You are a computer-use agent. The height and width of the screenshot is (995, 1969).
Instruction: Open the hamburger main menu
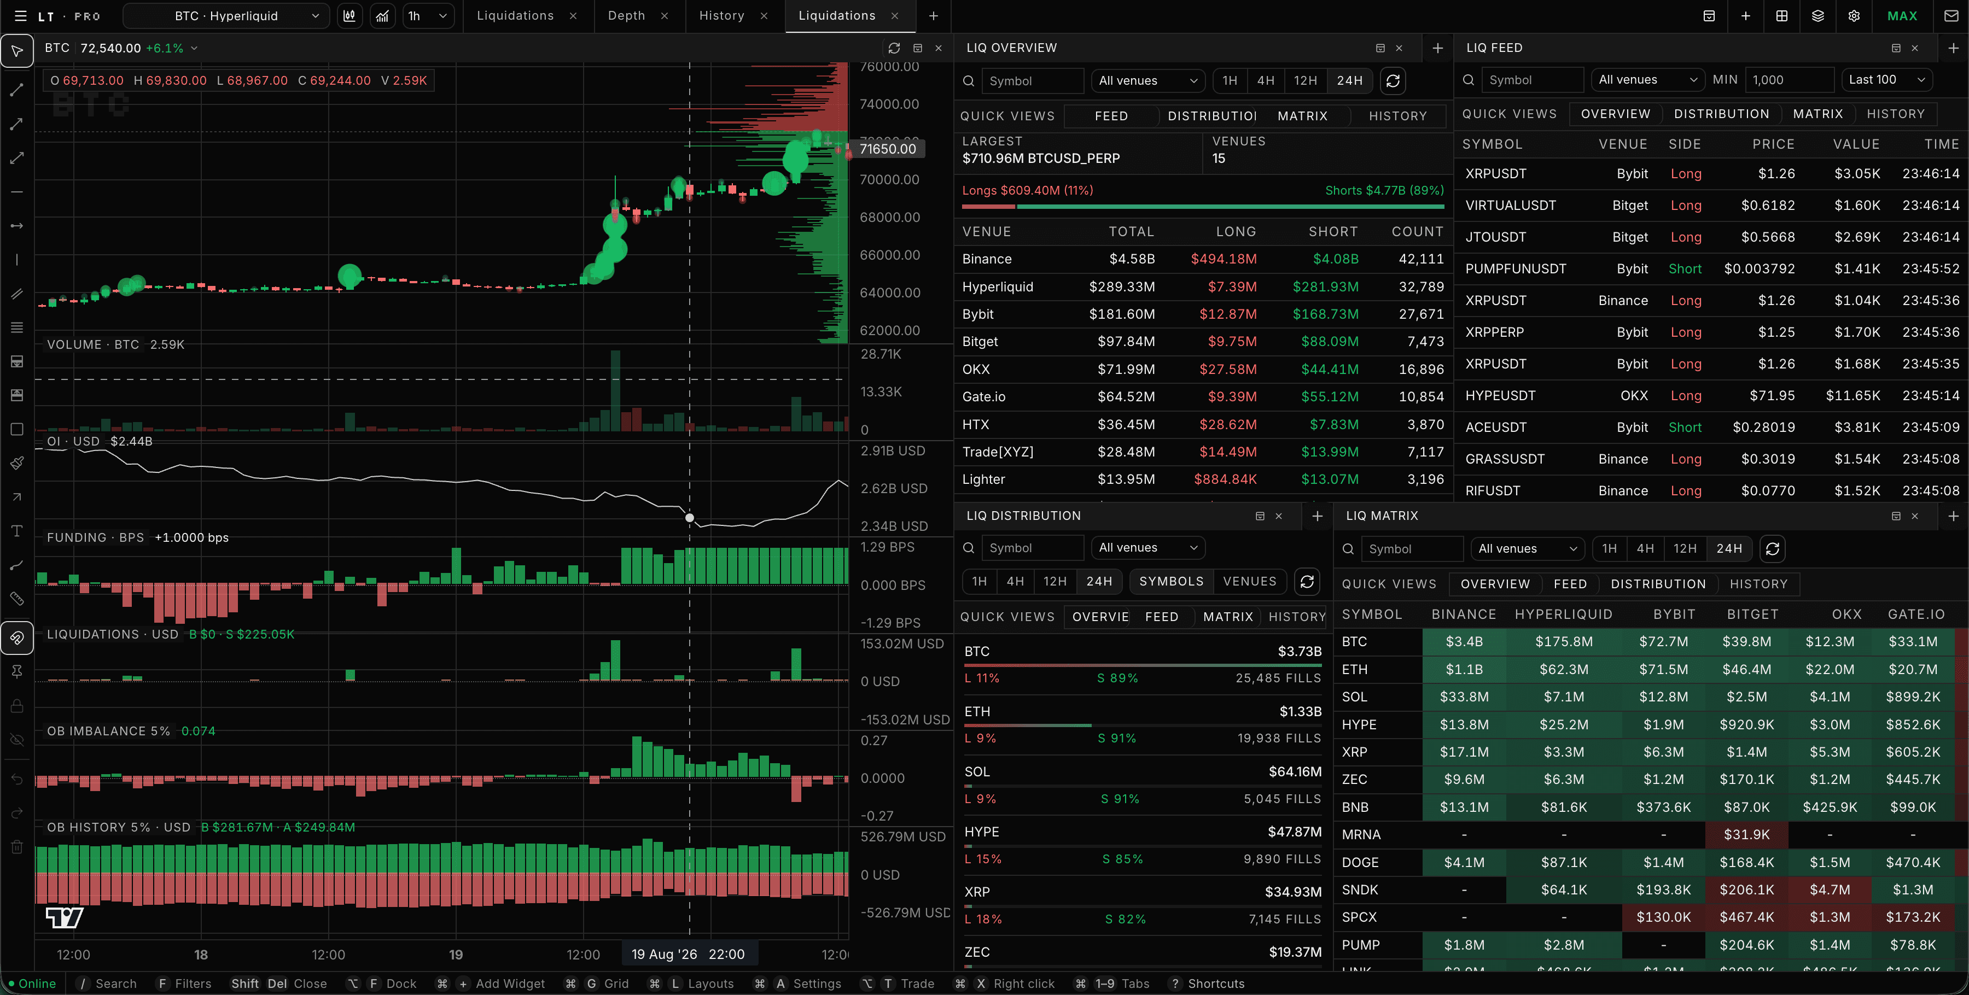tap(21, 15)
